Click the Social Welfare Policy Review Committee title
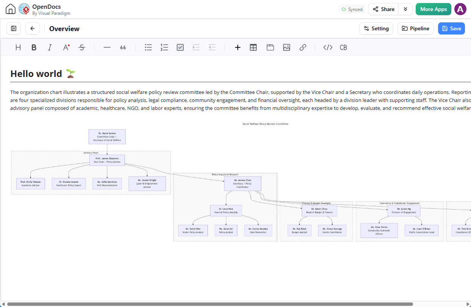471x307 pixels. (265, 124)
